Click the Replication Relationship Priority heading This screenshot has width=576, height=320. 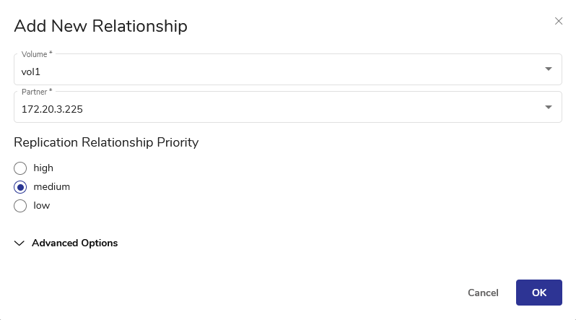106,142
